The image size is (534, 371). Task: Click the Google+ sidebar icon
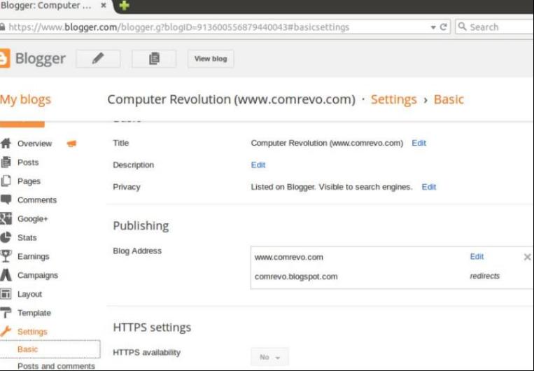coord(6,218)
